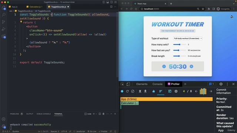Open Run and Debug in activity bar

(4, 29)
